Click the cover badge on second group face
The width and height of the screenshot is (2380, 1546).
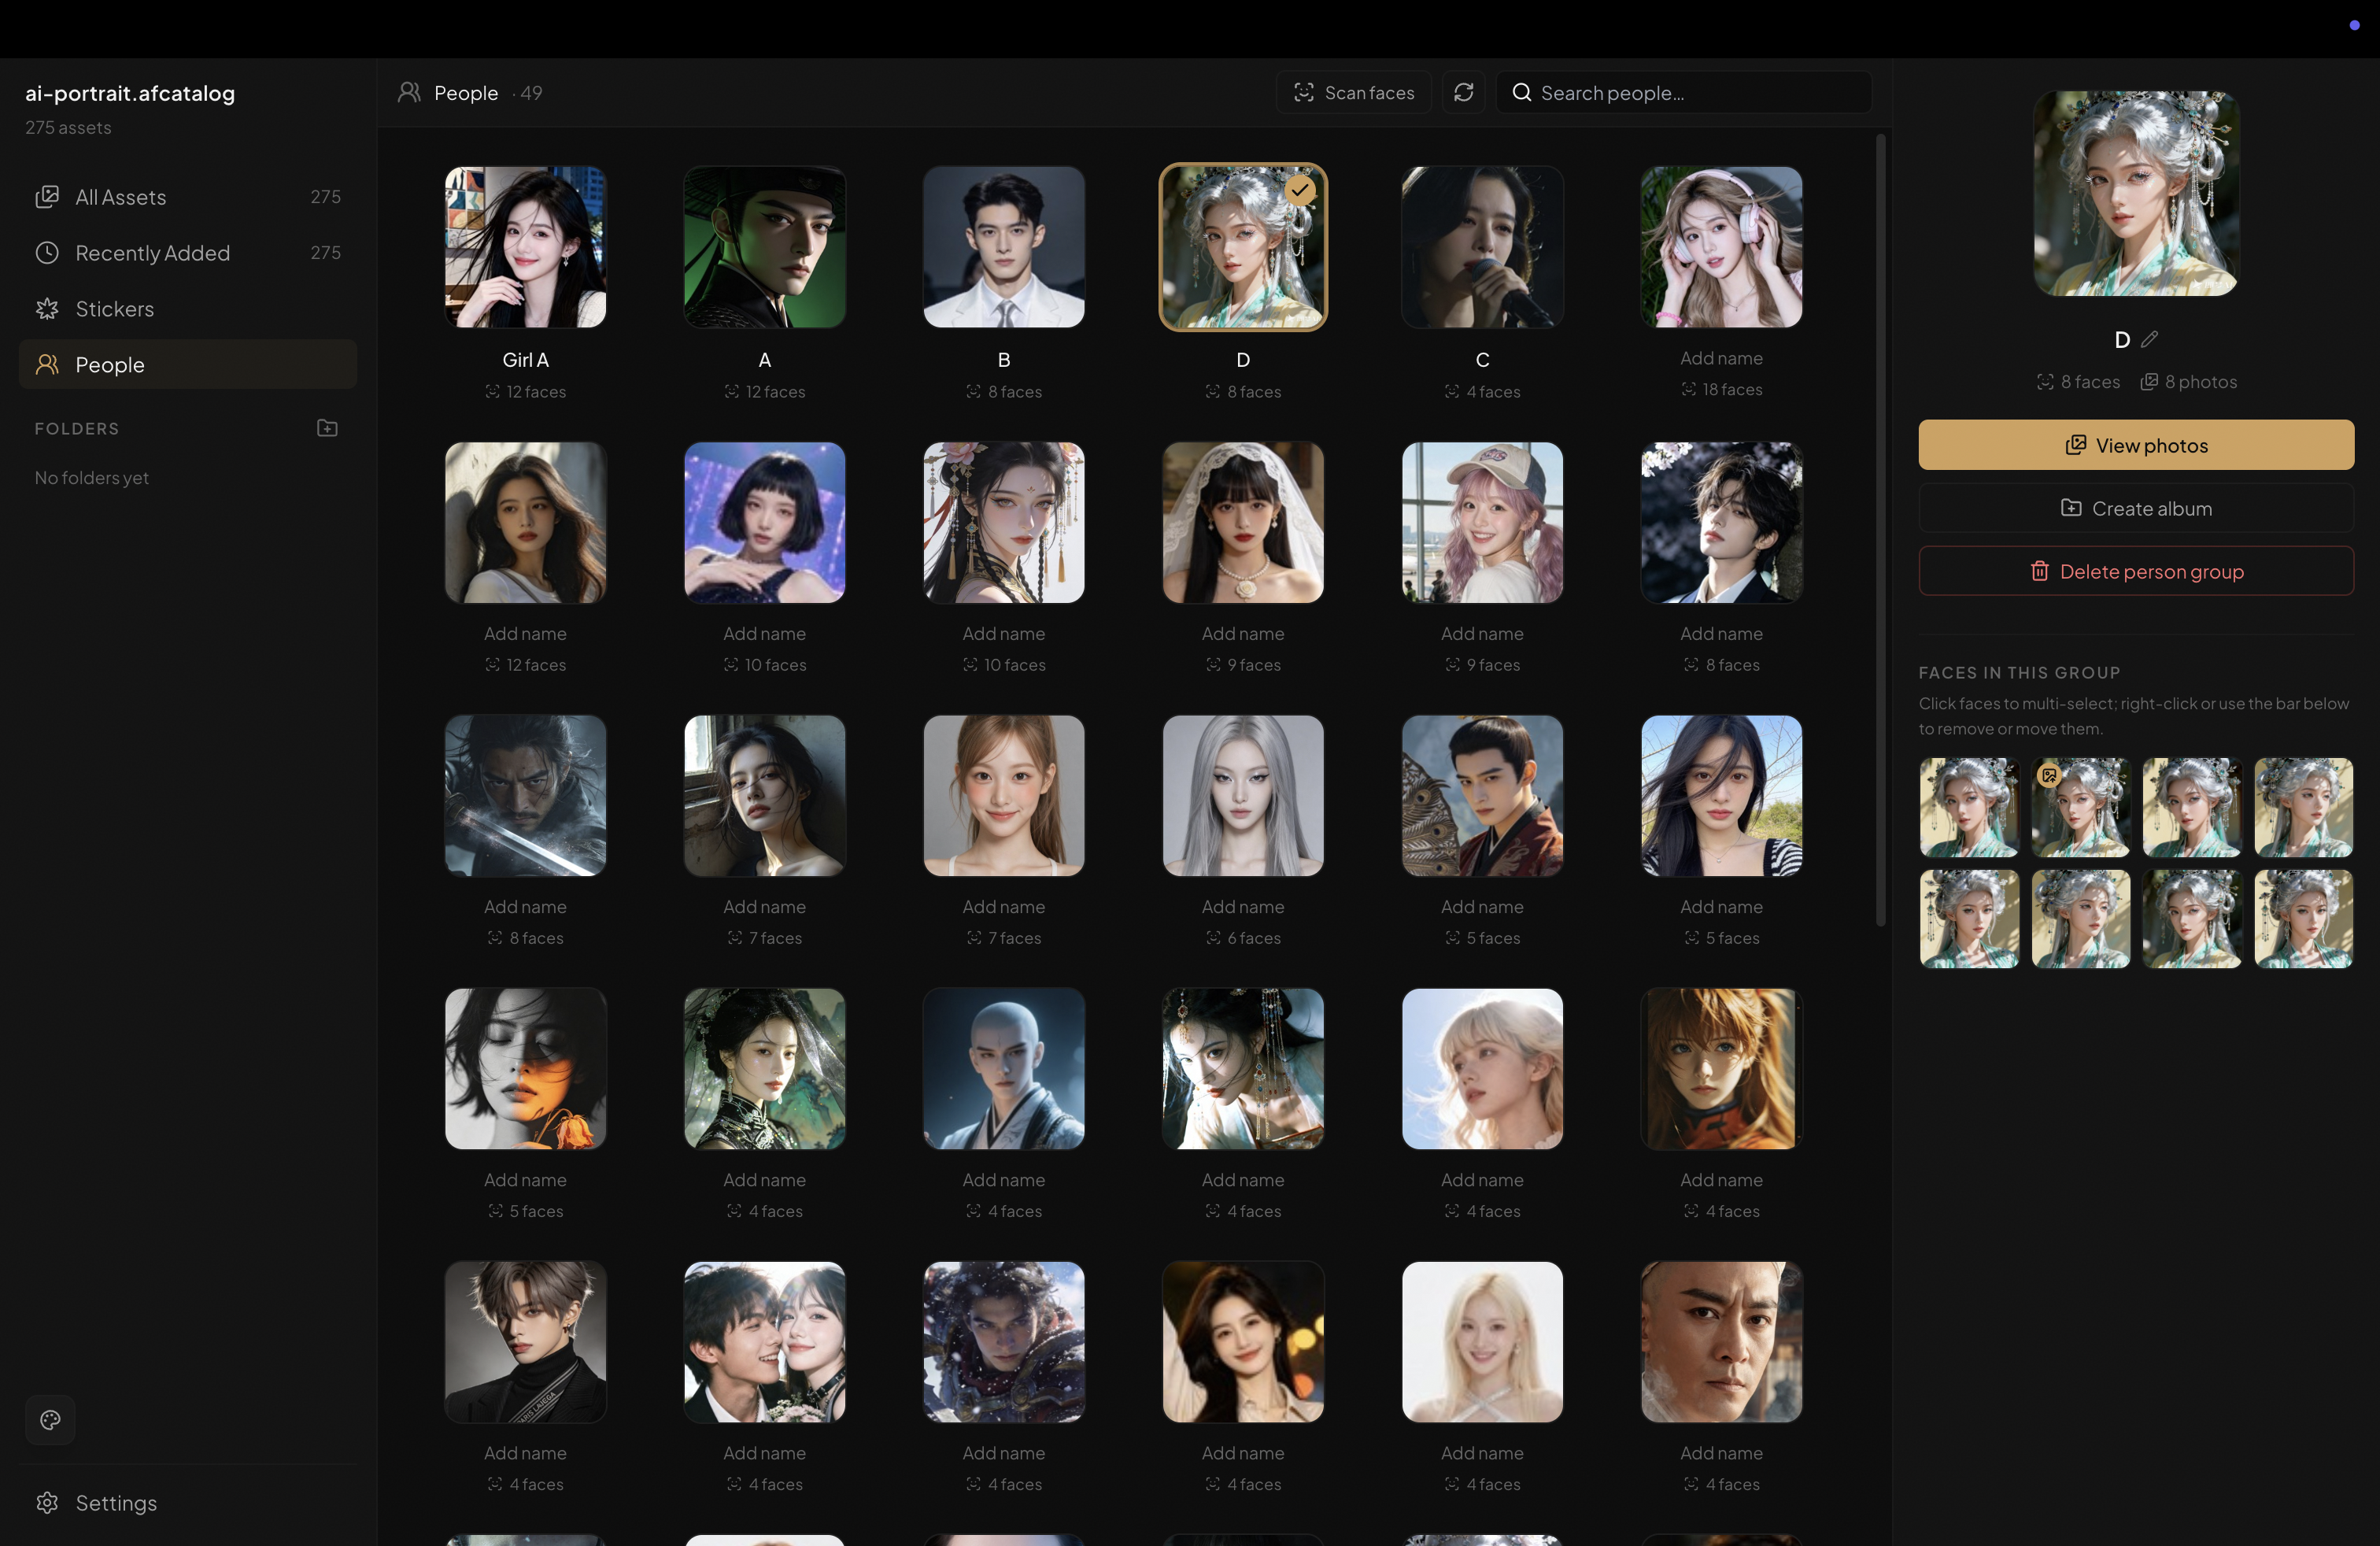point(2049,775)
